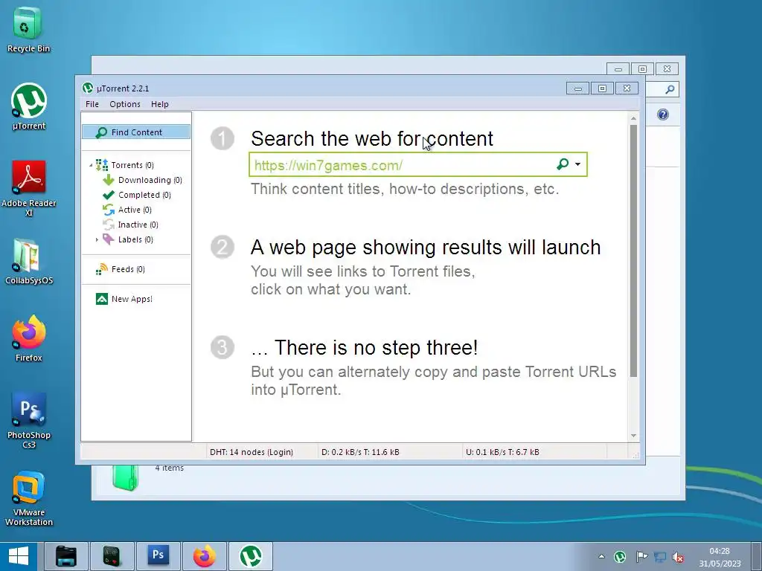Switch to µTorrent taskbar button
The image size is (762, 571).
point(251,556)
